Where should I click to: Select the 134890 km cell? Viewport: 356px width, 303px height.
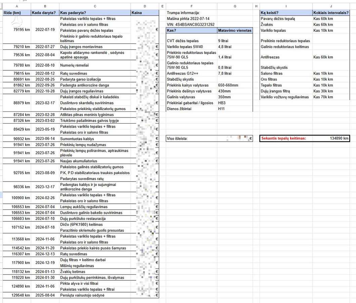[x=331, y=138]
